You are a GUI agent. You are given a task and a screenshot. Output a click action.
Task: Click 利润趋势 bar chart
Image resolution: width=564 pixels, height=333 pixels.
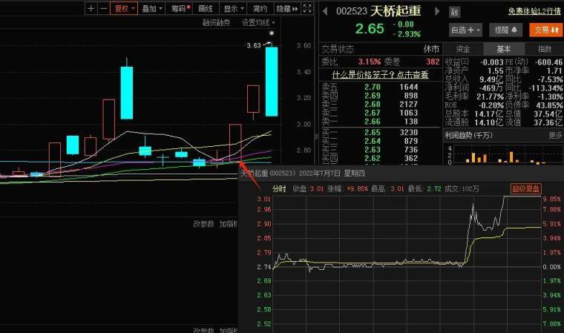point(504,154)
